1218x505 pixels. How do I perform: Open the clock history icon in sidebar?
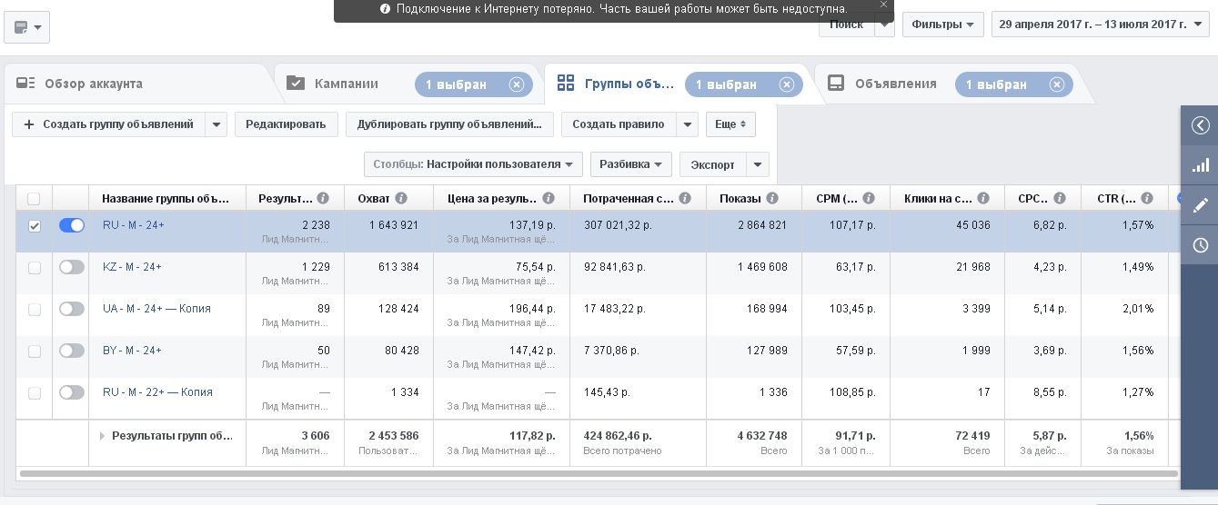[1200, 245]
